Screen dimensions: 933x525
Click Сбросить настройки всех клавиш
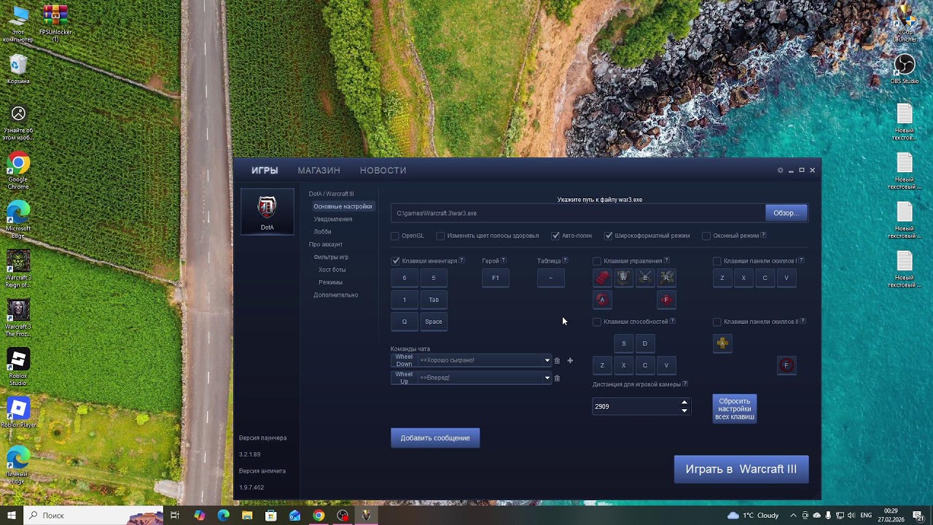735,409
